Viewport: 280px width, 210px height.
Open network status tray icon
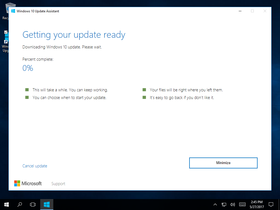click(x=224, y=205)
